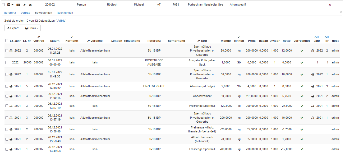Open the card view icon for record 200002
Image resolution: width=345 pixels, height=157 pixels.
[18, 5]
